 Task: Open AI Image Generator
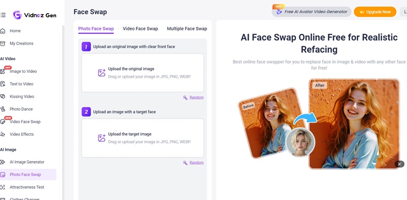click(x=27, y=162)
